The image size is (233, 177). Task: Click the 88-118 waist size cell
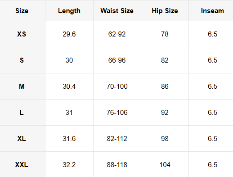(x=117, y=165)
